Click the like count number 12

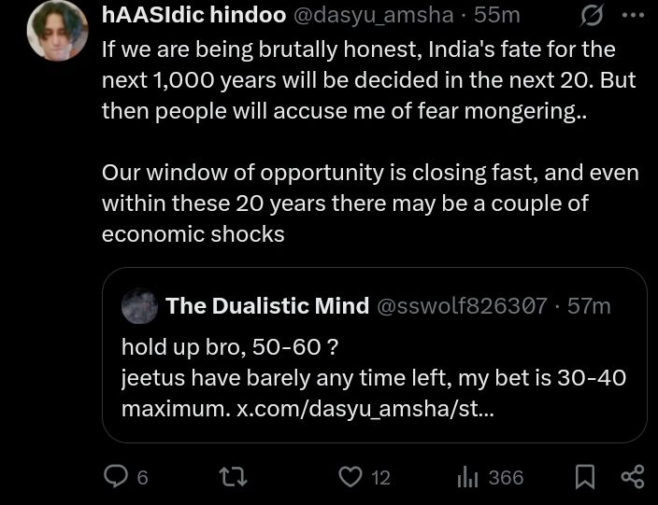pyautogui.click(x=380, y=478)
